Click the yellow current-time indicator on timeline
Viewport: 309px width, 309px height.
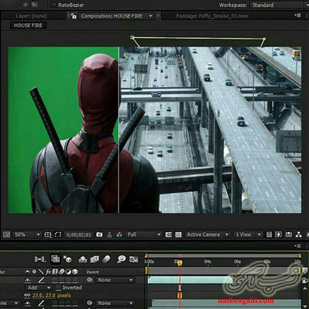[179, 263]
